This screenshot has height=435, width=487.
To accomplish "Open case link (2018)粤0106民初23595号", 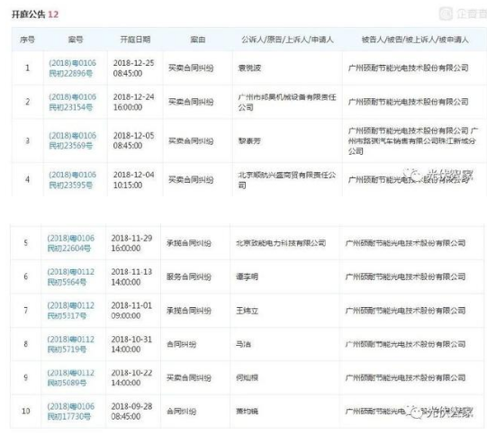I will pyautogui.click(x=72, y=179).
